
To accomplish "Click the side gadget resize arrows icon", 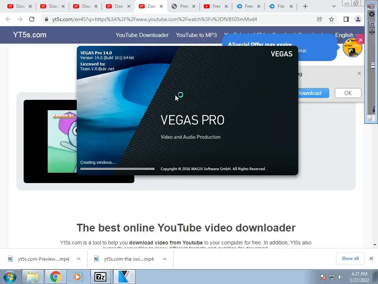I will pyautogui.click(x=372, y=32).
